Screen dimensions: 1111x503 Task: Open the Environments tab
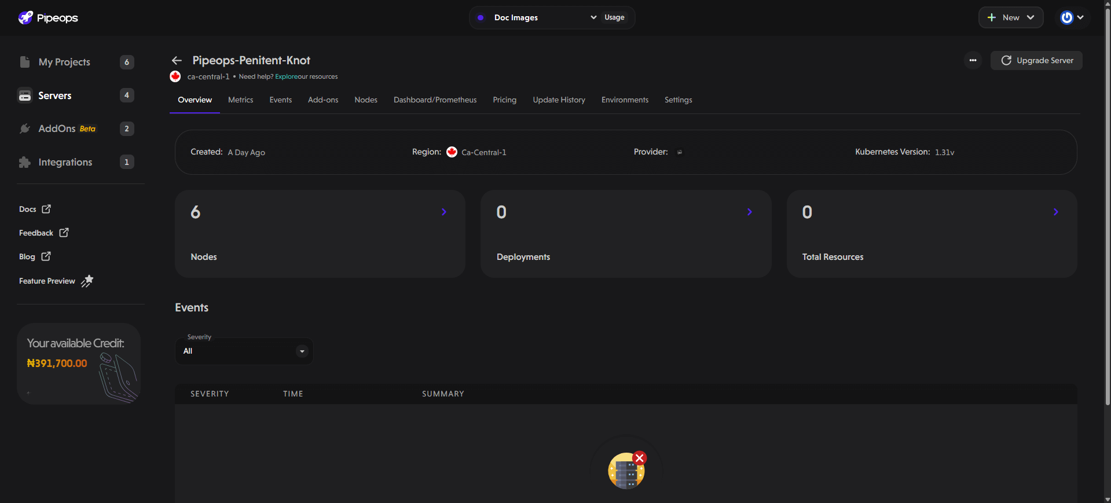(x=625, y=100)
